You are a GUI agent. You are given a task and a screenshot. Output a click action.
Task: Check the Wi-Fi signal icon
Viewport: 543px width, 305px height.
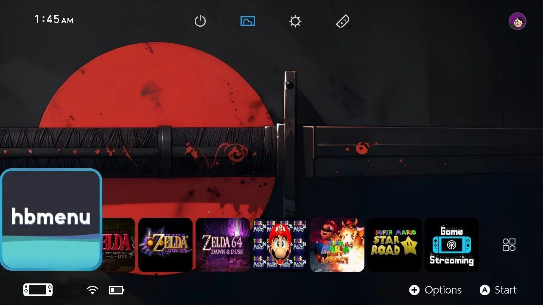[x=92, y=290]
